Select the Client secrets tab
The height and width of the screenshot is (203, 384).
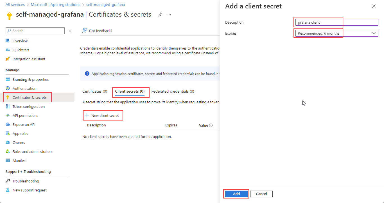coord(130,91)
